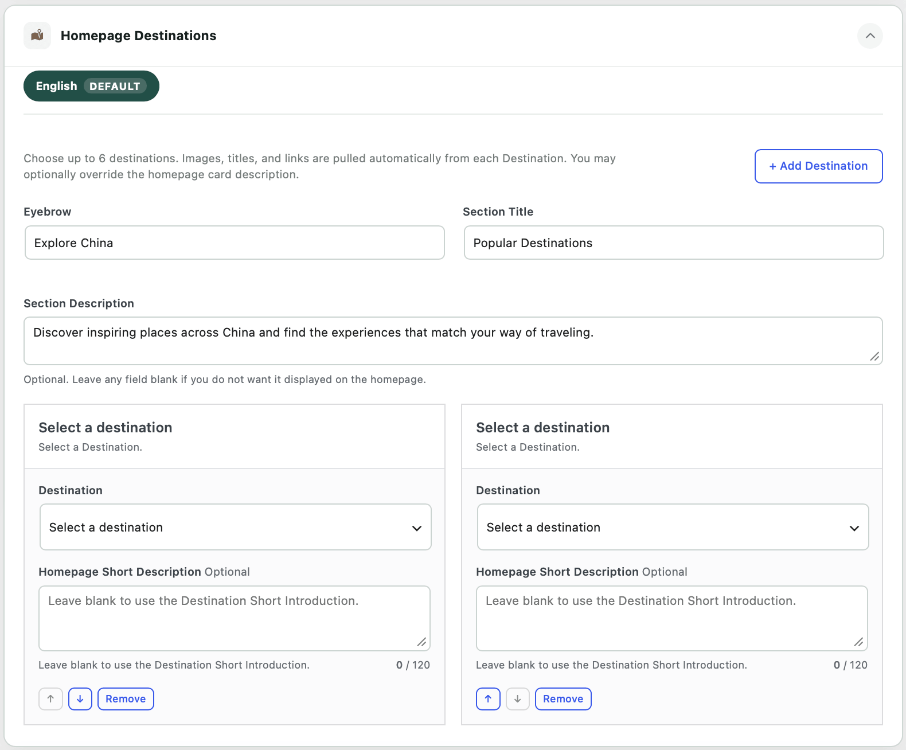906x750 pixels.
Task: Click the "Section Description" label
Action: tap(79, 303)
